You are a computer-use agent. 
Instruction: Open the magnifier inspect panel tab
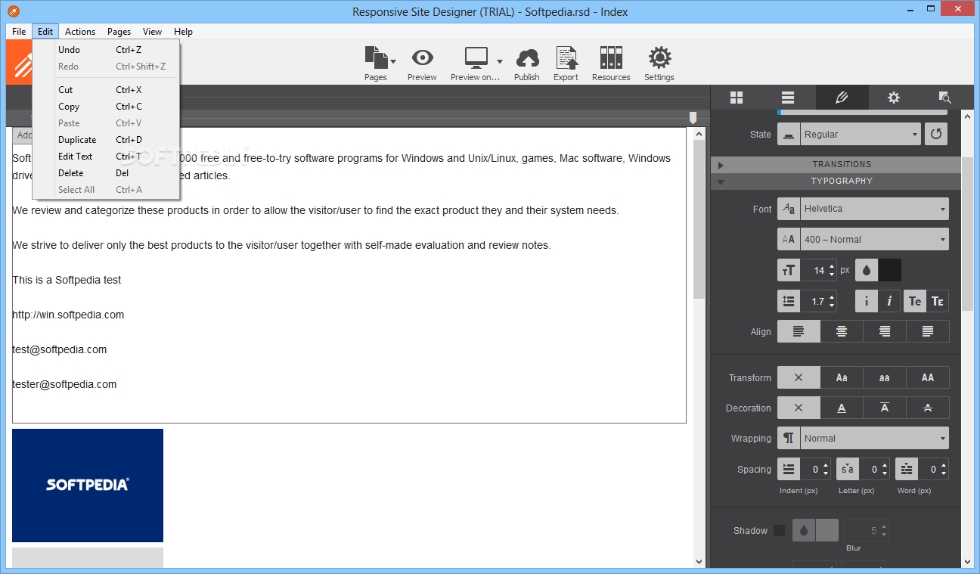(x=944, y=98)
